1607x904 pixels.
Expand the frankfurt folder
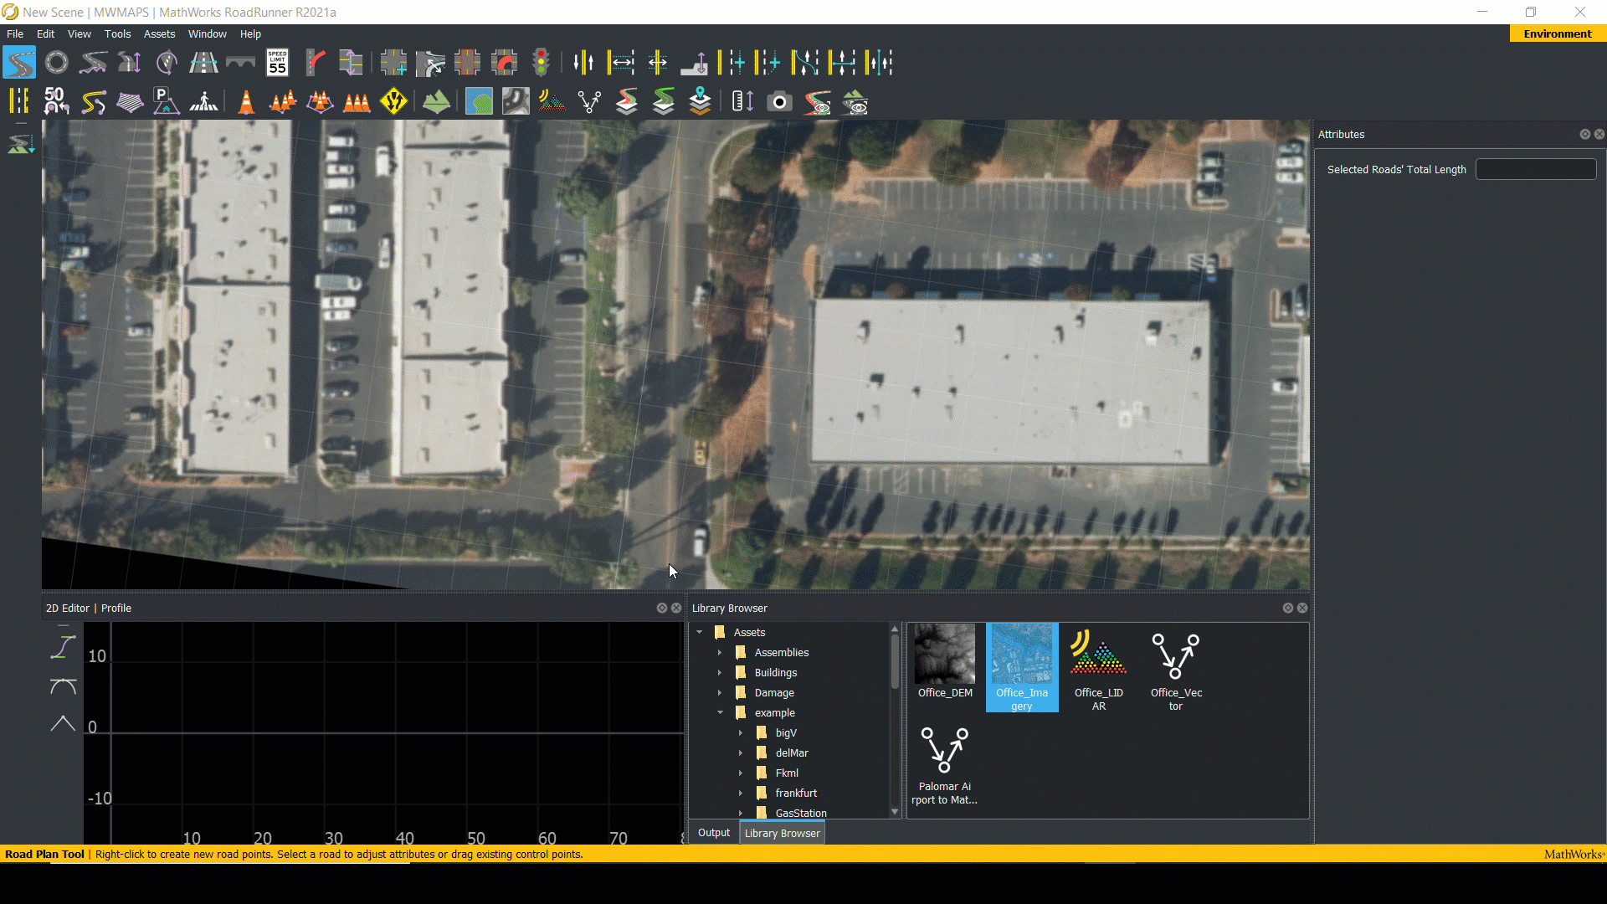[x=741, y=794]
